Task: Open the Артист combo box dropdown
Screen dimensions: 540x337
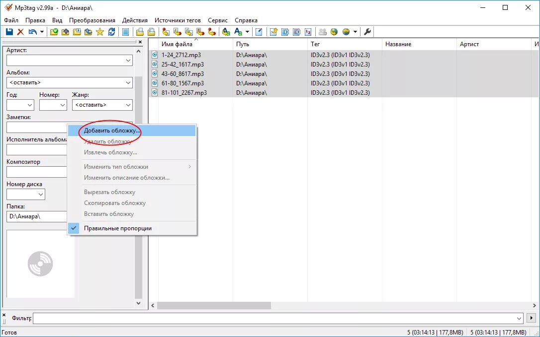Action: click(128, 61)
